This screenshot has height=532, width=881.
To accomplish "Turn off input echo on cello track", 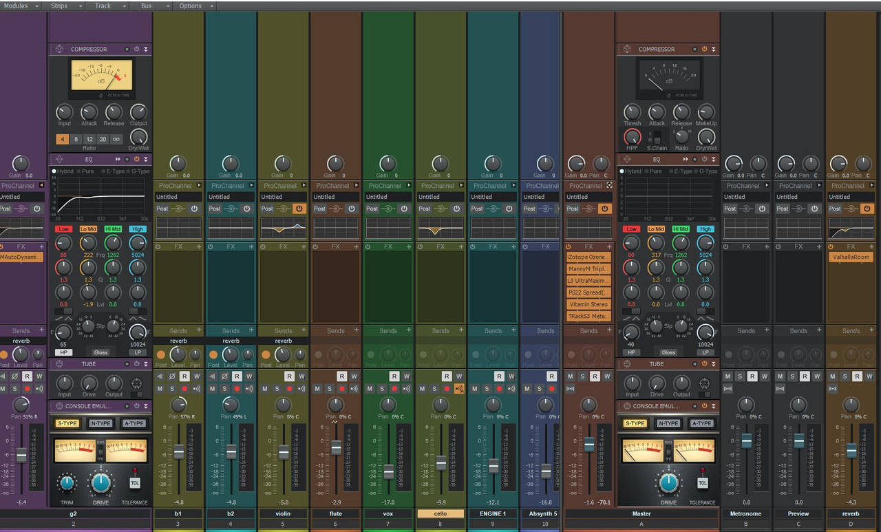I will [x=459, y=389].
